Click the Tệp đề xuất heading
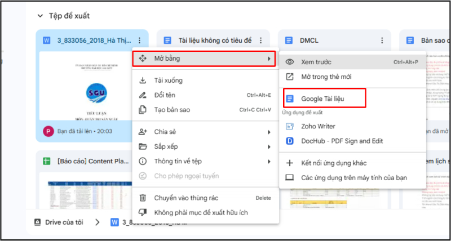The image size is (451, 241). coord(69,16)
